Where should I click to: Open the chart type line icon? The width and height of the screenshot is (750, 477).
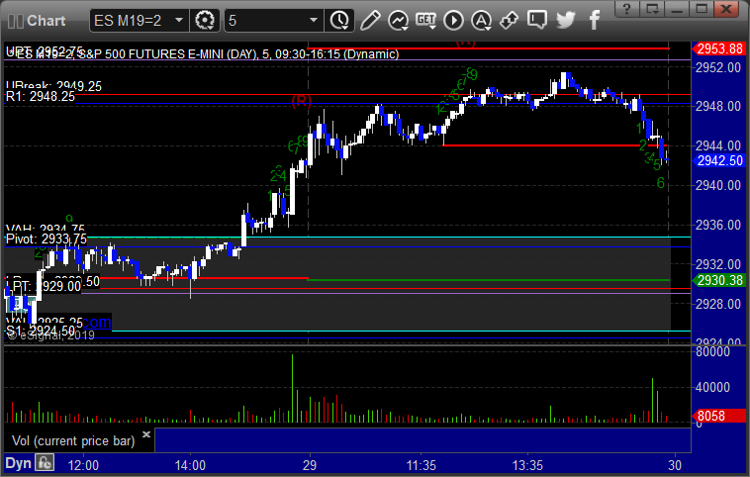pyautogui.click(x=398, y=21)
